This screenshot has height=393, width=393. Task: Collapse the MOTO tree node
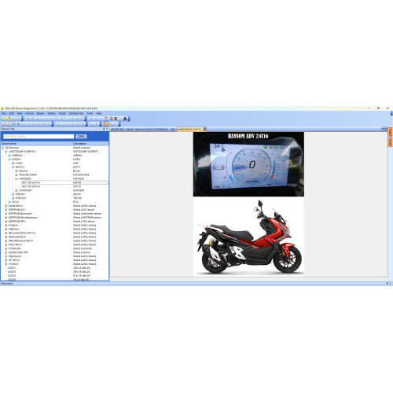pos(13,167)
